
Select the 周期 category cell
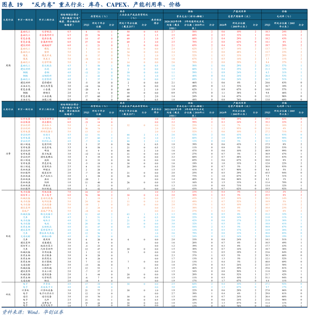point(8,65)
